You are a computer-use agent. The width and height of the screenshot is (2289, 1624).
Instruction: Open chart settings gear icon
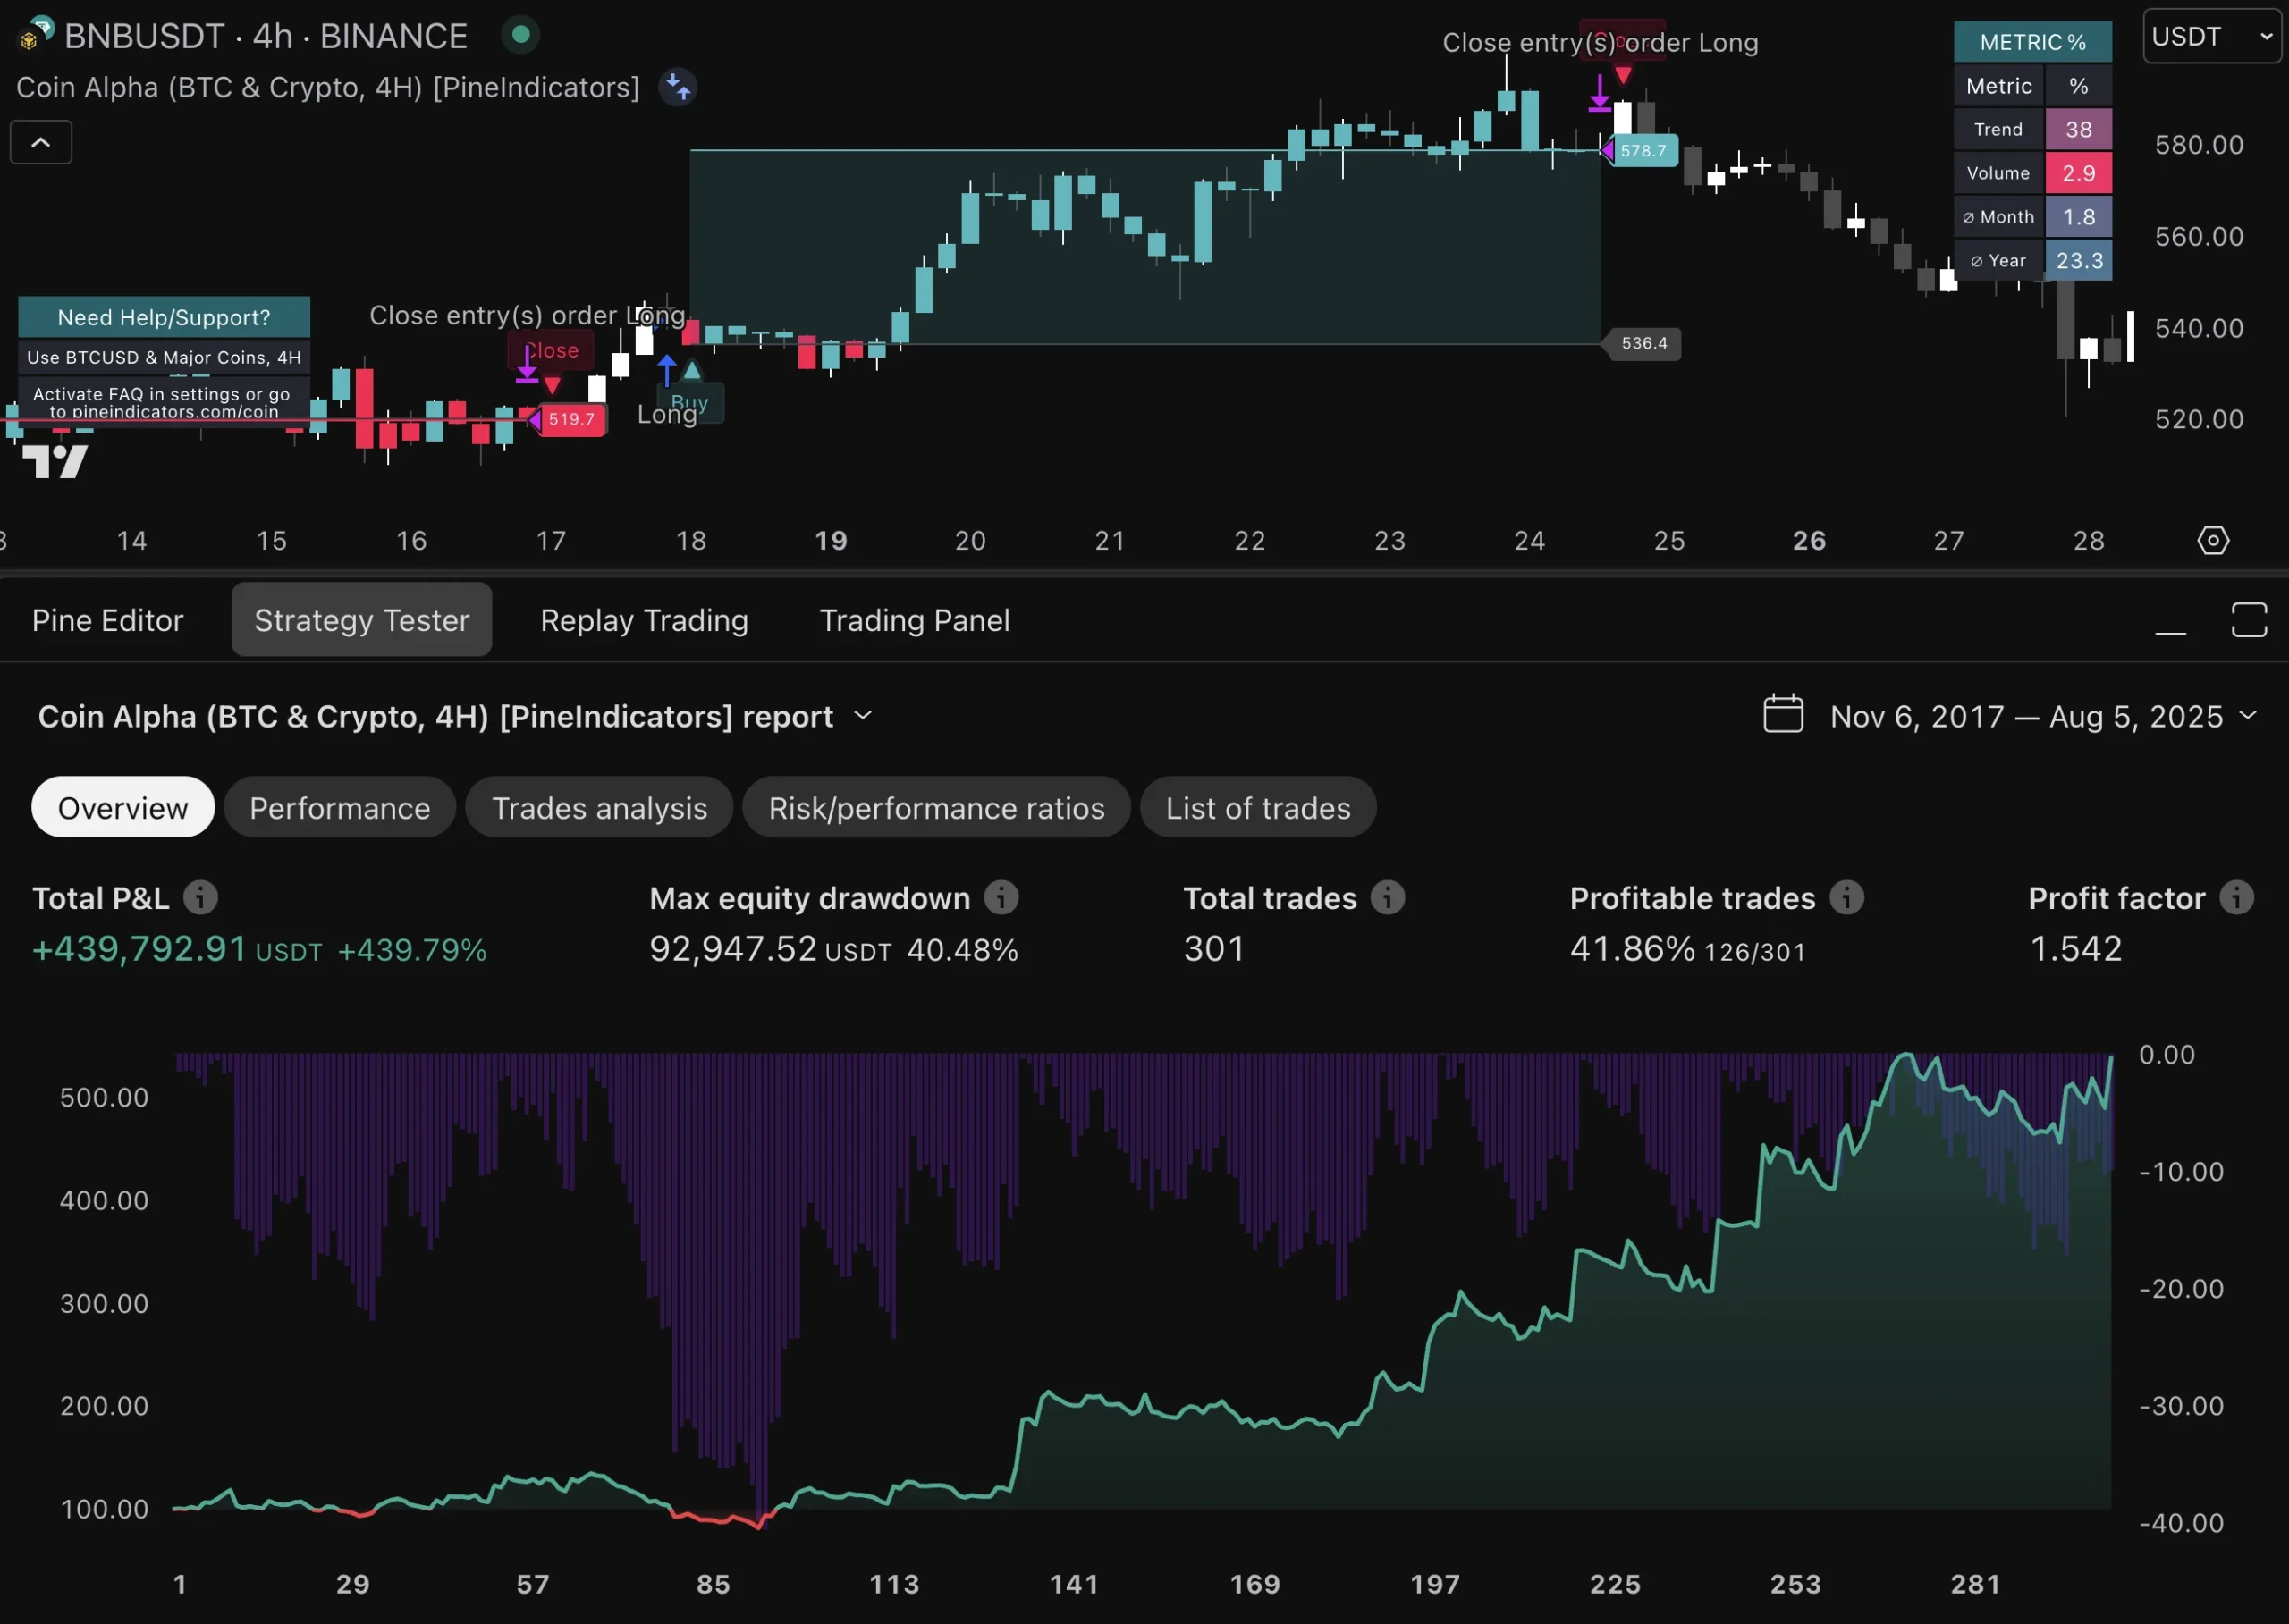point(2213,541)
